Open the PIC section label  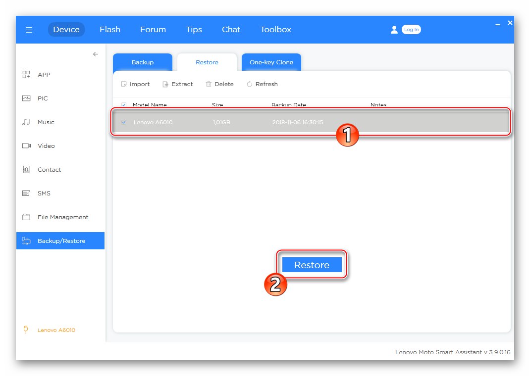[43, 98]
